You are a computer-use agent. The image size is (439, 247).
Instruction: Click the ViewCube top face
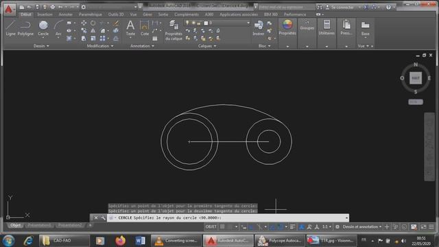tap(416, 78)
